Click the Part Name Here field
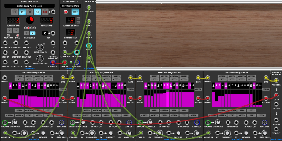The width and height of the screenshot is (282, 141). 70,6
